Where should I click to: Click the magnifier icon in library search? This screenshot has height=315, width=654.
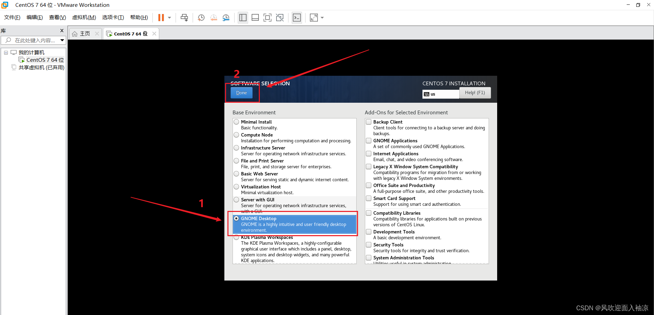tap(8, 40)
